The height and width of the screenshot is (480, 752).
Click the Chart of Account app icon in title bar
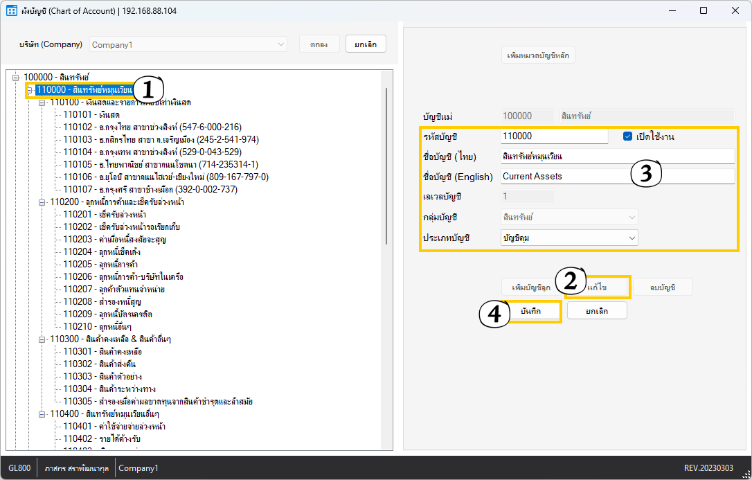coord(12,11)
